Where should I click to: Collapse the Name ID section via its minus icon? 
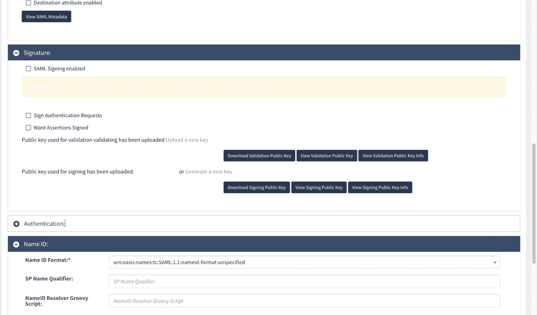(x=16, y=244)
